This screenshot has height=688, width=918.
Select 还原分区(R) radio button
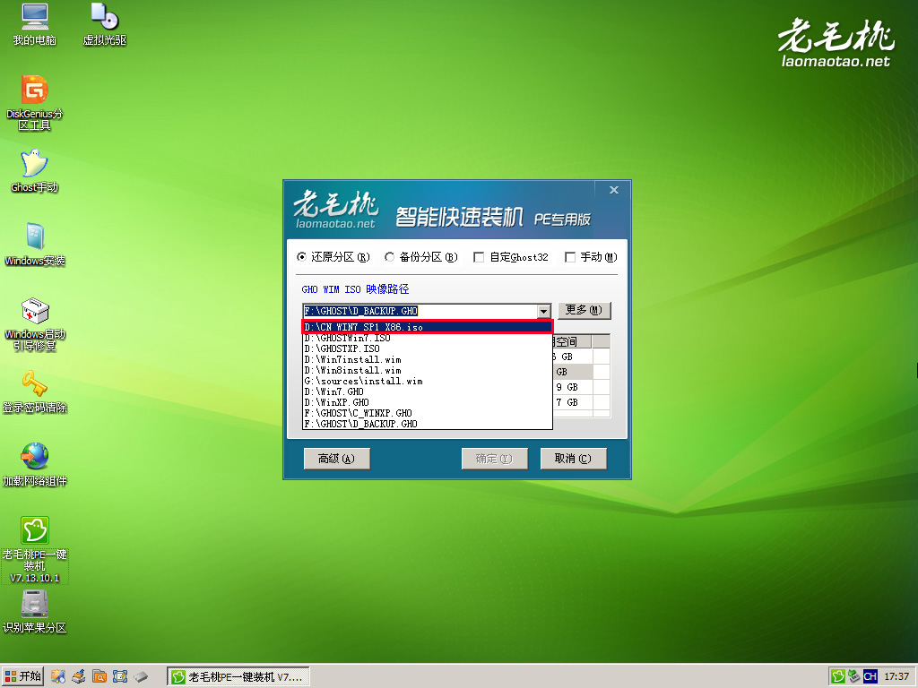tap(301, 257)
